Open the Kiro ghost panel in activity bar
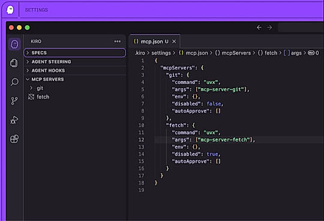Screen dimensions: 324x221 (x=14, y=44)
